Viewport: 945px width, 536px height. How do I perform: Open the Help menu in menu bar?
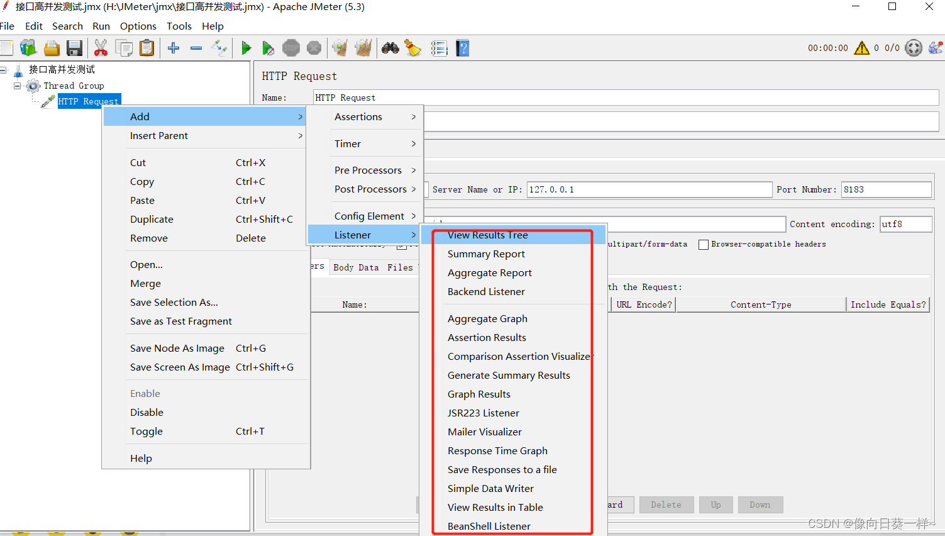pos(213,26)
